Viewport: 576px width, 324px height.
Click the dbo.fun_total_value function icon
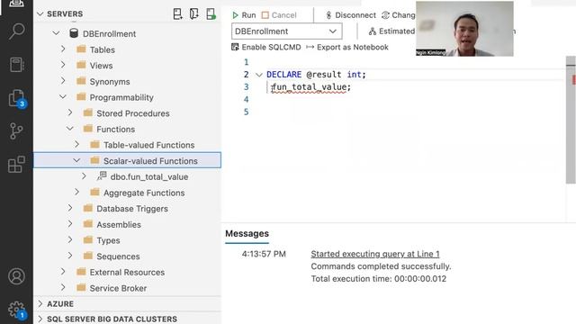(x=102, y=176)
